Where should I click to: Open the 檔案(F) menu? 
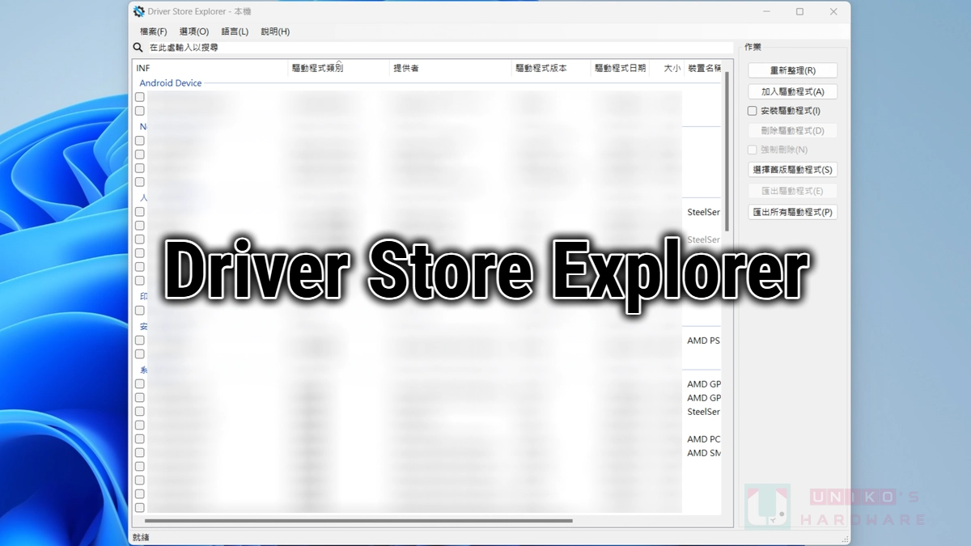tap(153, 32)
